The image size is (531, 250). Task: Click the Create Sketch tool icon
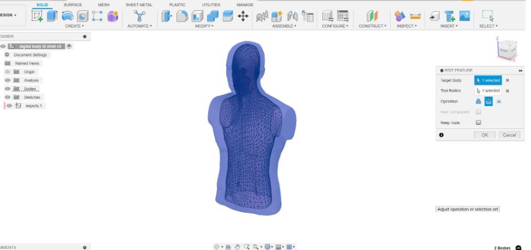pyautogui.click(x=37, y=16)
